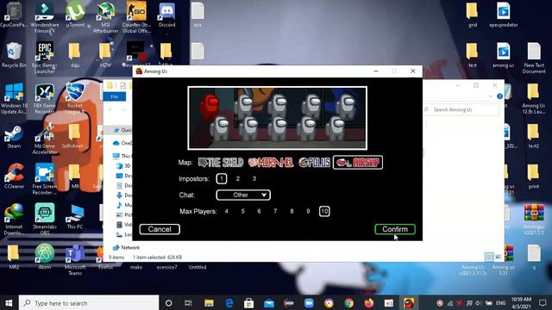Open Steam desktop shortcut

(x=14, y=136)
